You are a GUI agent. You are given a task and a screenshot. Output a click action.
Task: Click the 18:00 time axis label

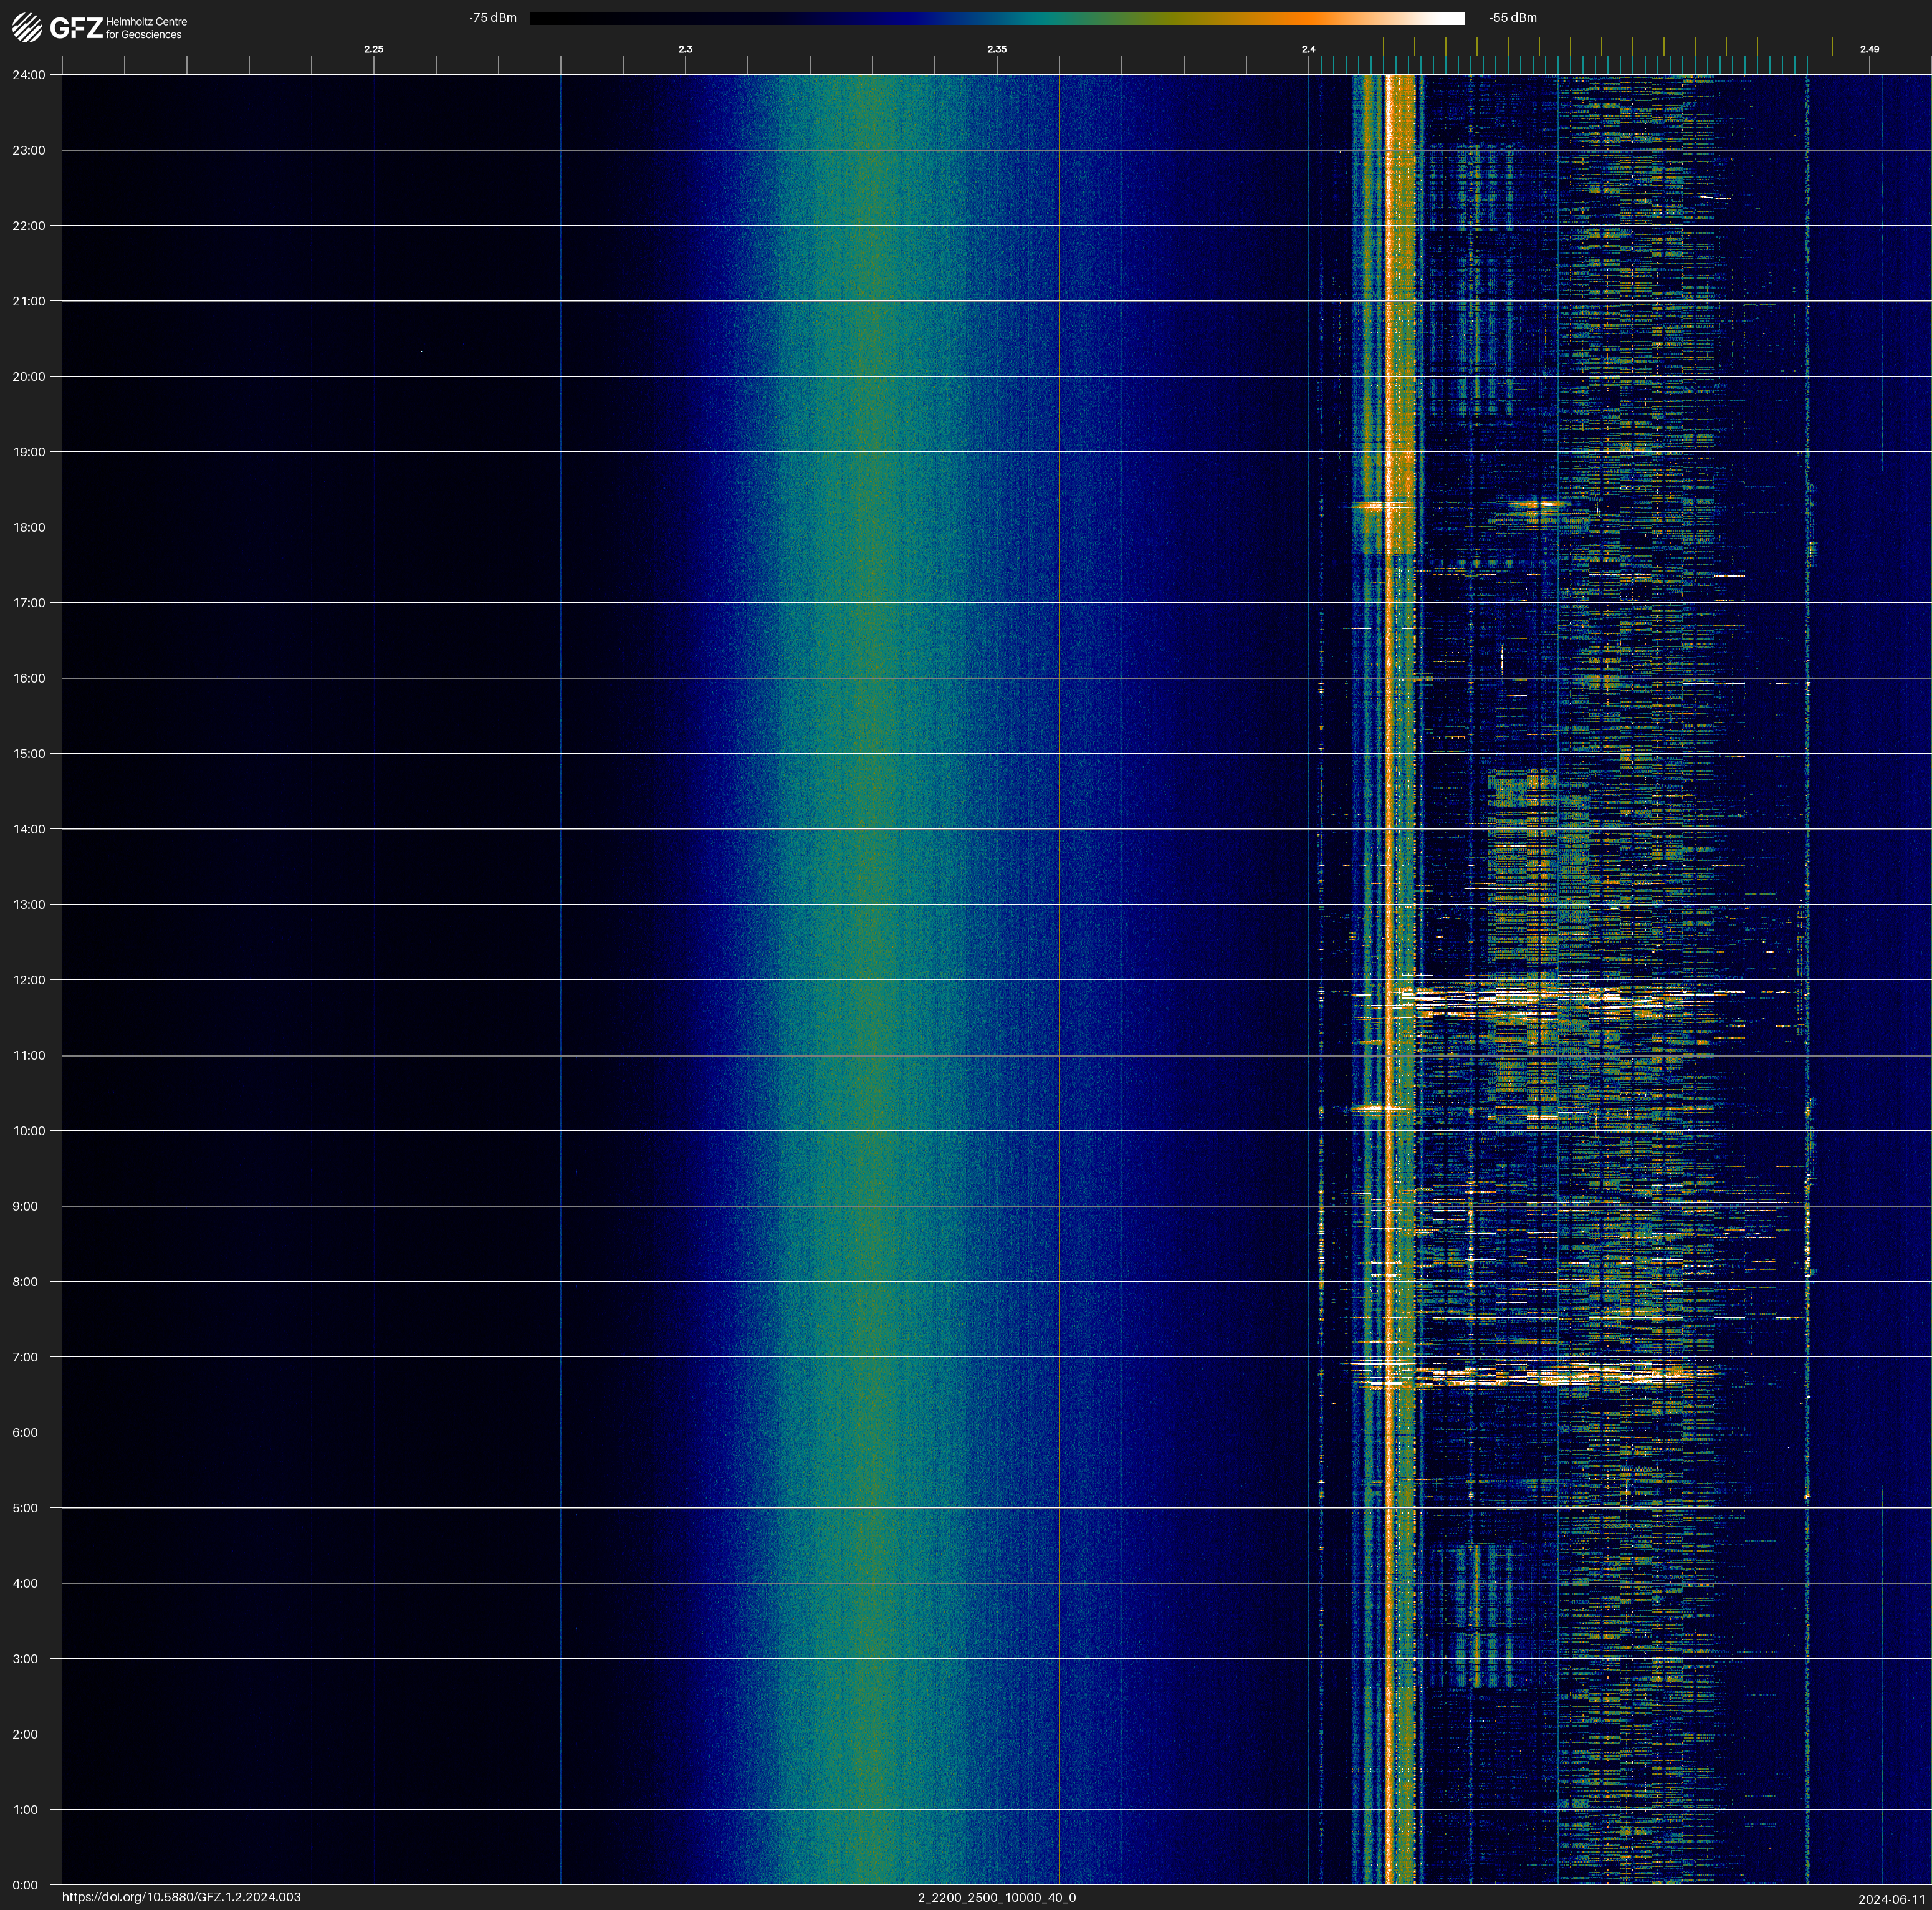(29, 527)
